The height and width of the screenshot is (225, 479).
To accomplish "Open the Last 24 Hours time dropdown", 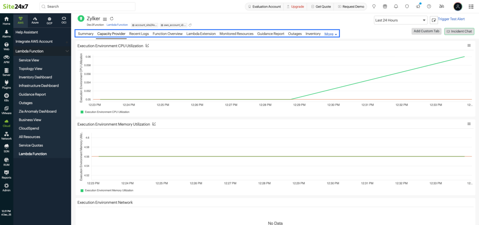I will [400, 20].
